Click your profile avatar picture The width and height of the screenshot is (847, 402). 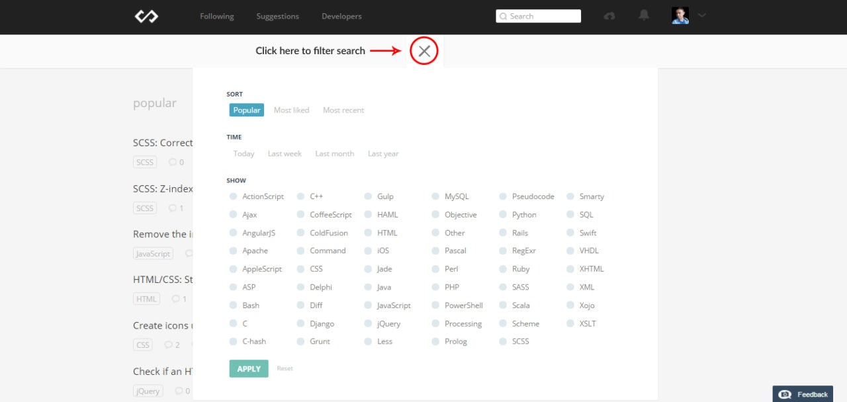[x=680, y=15]
